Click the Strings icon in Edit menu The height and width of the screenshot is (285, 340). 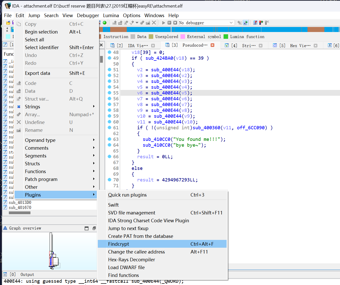(19, 107)
